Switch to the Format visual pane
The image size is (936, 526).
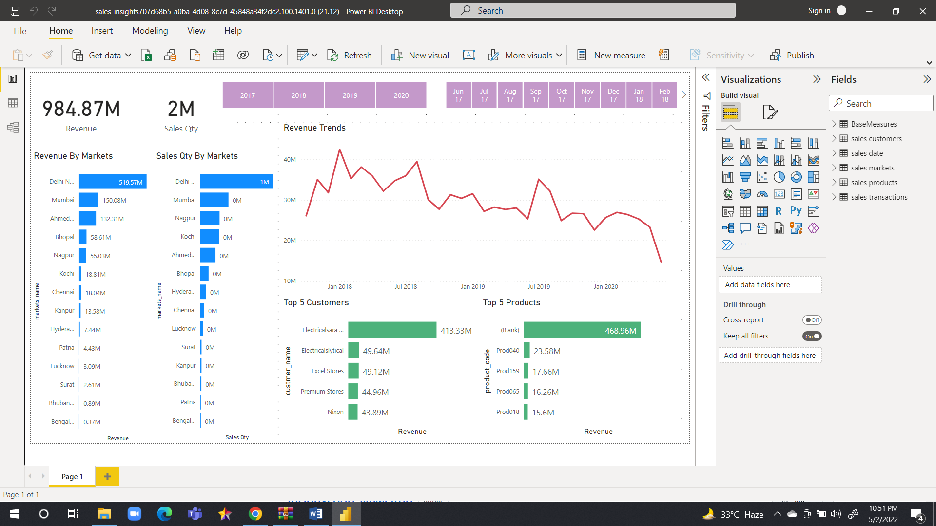[x=771, y=112]
